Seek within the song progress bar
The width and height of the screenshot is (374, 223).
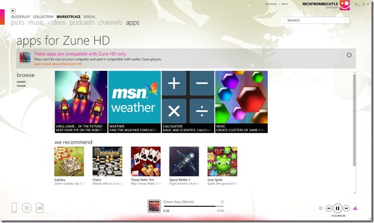193,206
